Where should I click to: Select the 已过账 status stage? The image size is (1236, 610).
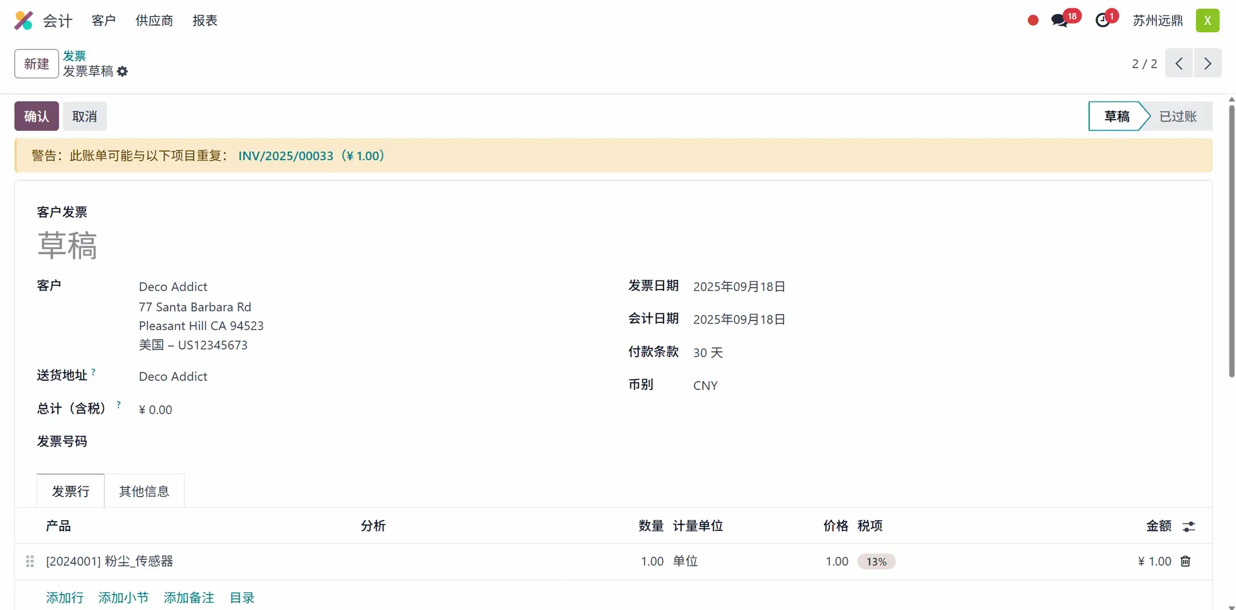[x=1177, y=116]
